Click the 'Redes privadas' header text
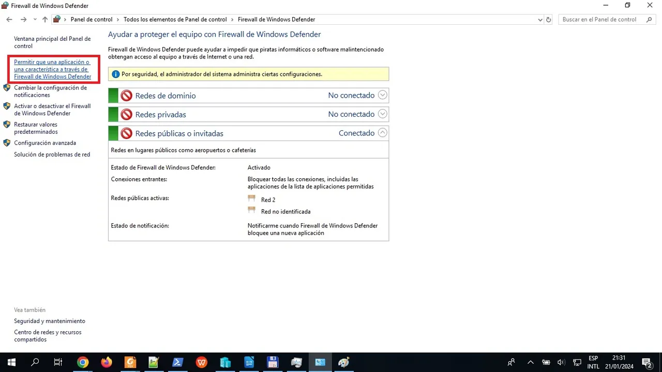662x372 pixels. point(160,115)
